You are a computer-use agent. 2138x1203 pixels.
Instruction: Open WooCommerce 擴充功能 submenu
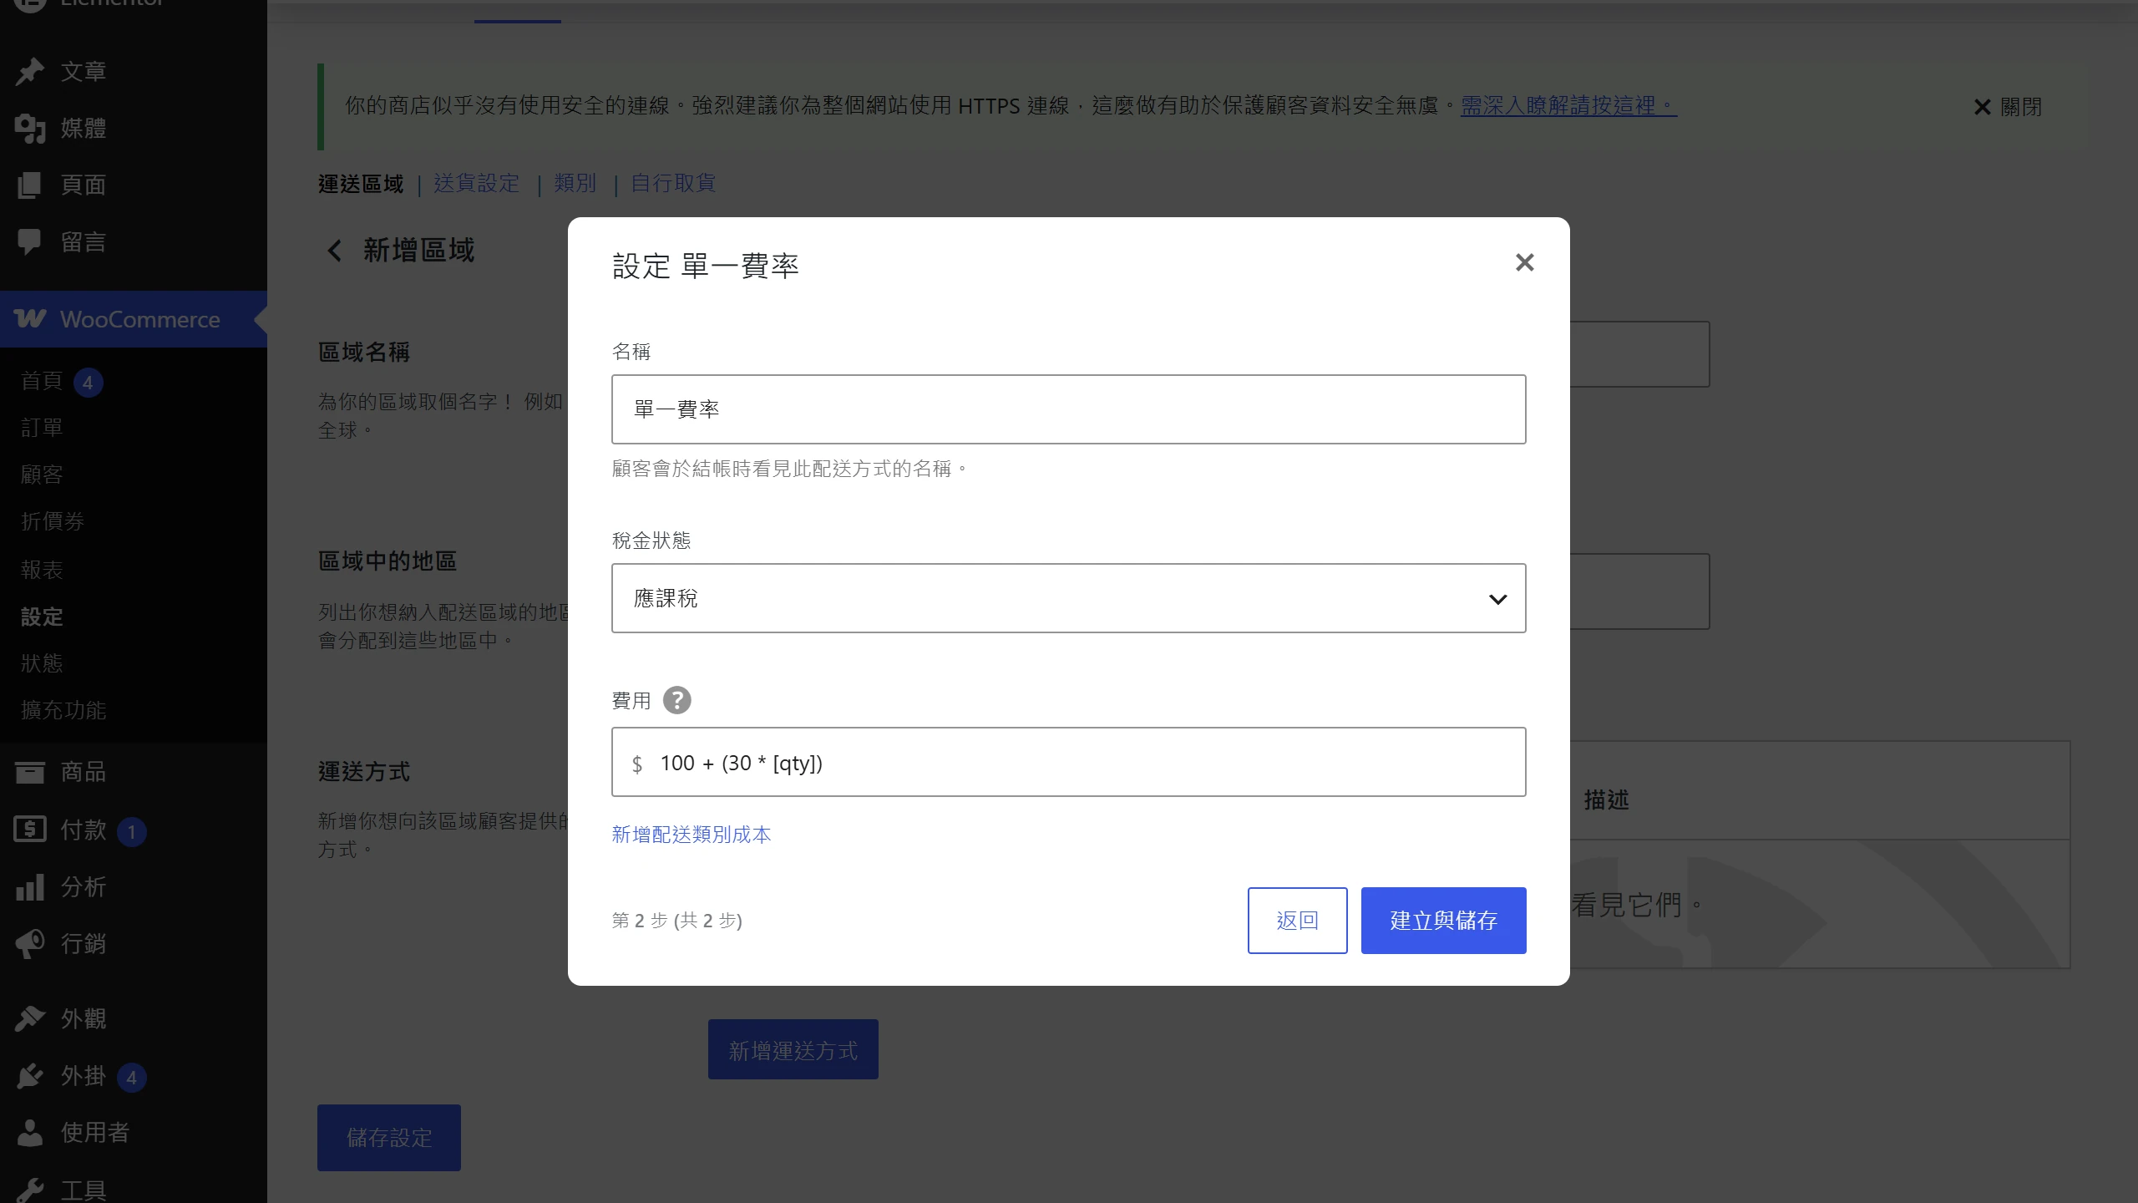63,710
